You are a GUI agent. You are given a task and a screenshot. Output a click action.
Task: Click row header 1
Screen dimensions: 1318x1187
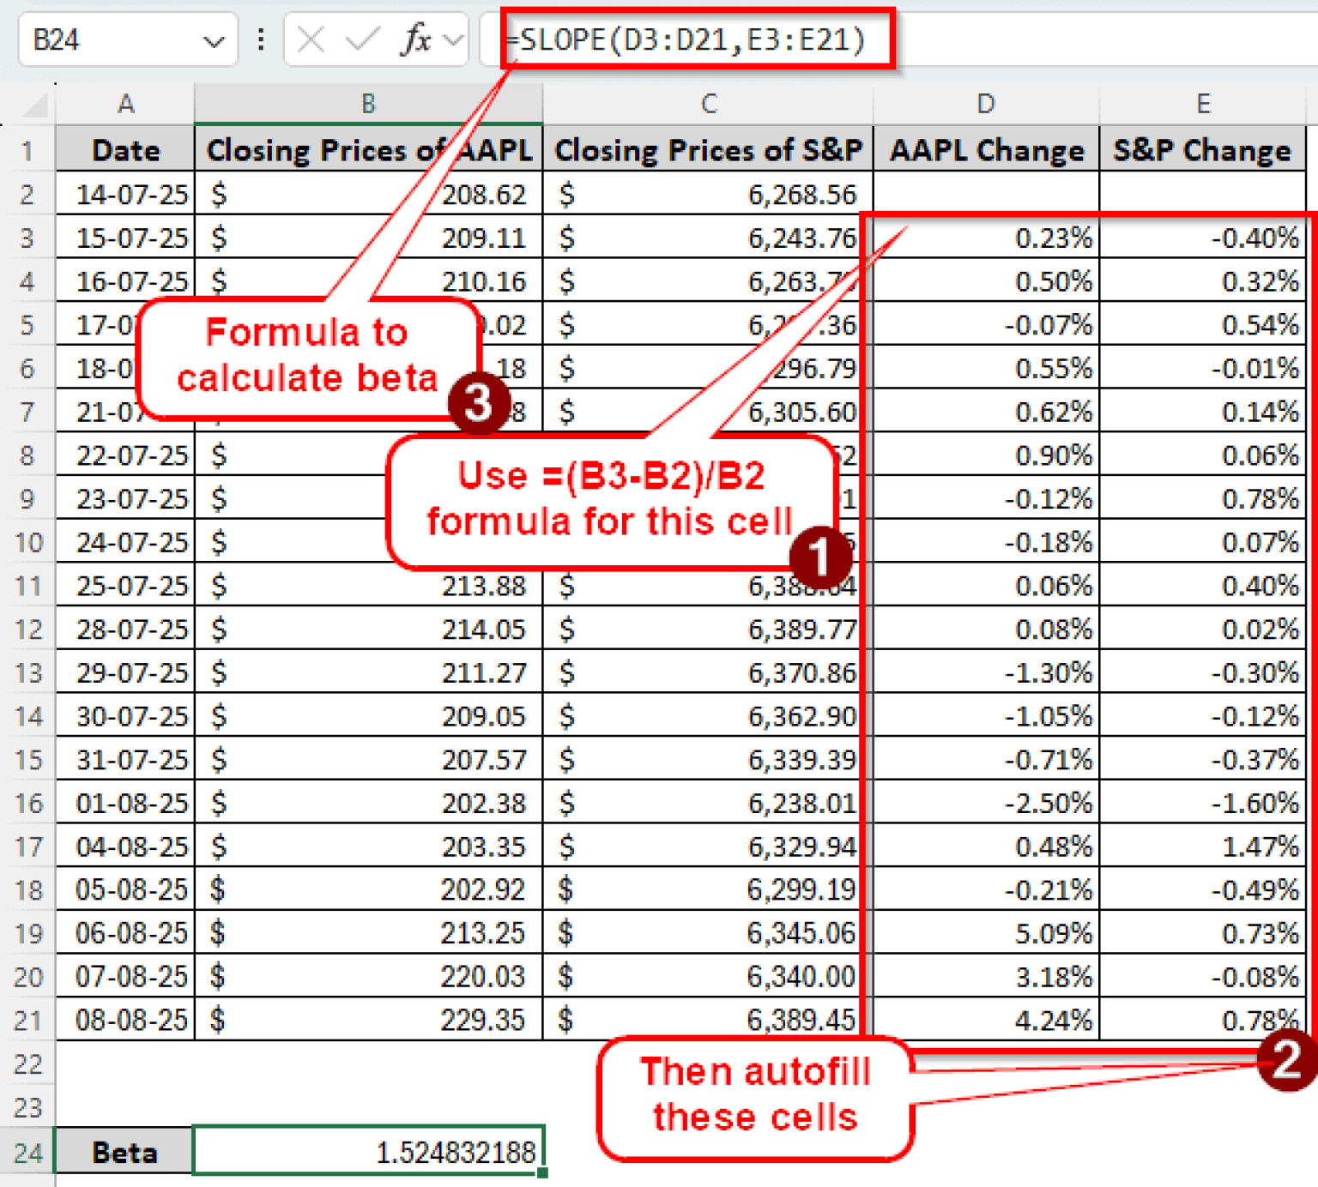[28, 149]
